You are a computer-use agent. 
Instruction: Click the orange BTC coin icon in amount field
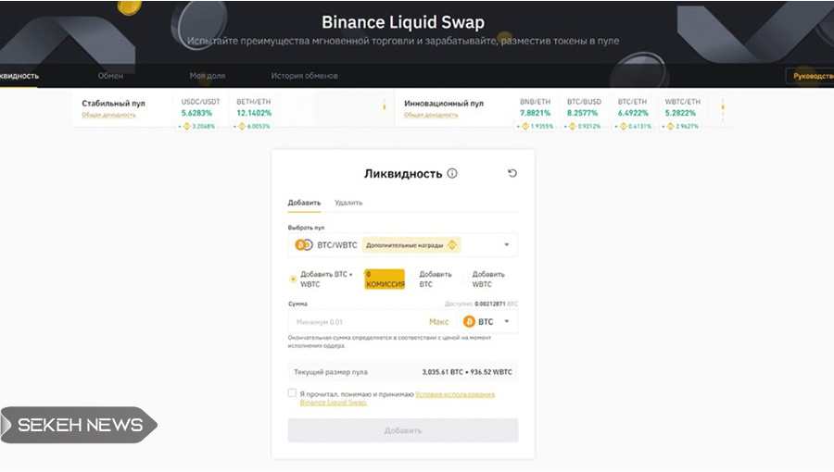coord(469,321)
